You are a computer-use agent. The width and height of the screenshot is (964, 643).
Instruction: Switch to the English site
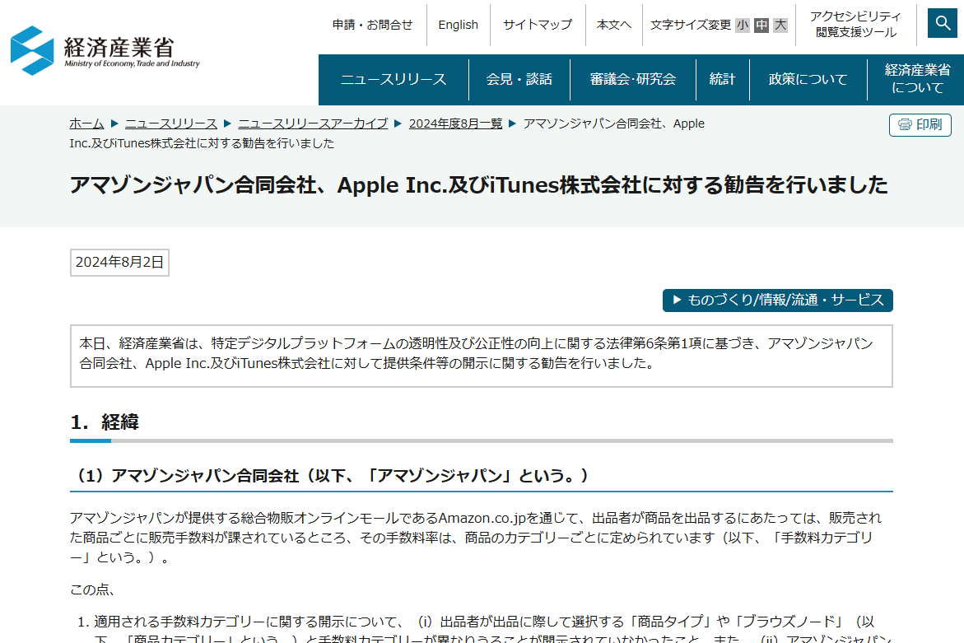click(x=458, y=25)
